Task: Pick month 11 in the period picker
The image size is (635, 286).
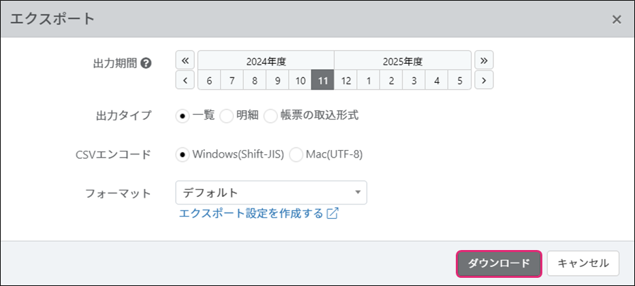Action: (x=323, y=80)
